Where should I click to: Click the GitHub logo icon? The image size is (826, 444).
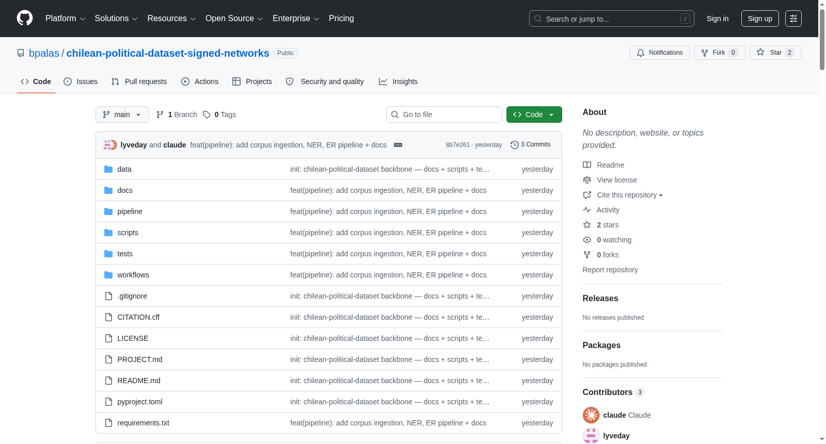point(25,18)
